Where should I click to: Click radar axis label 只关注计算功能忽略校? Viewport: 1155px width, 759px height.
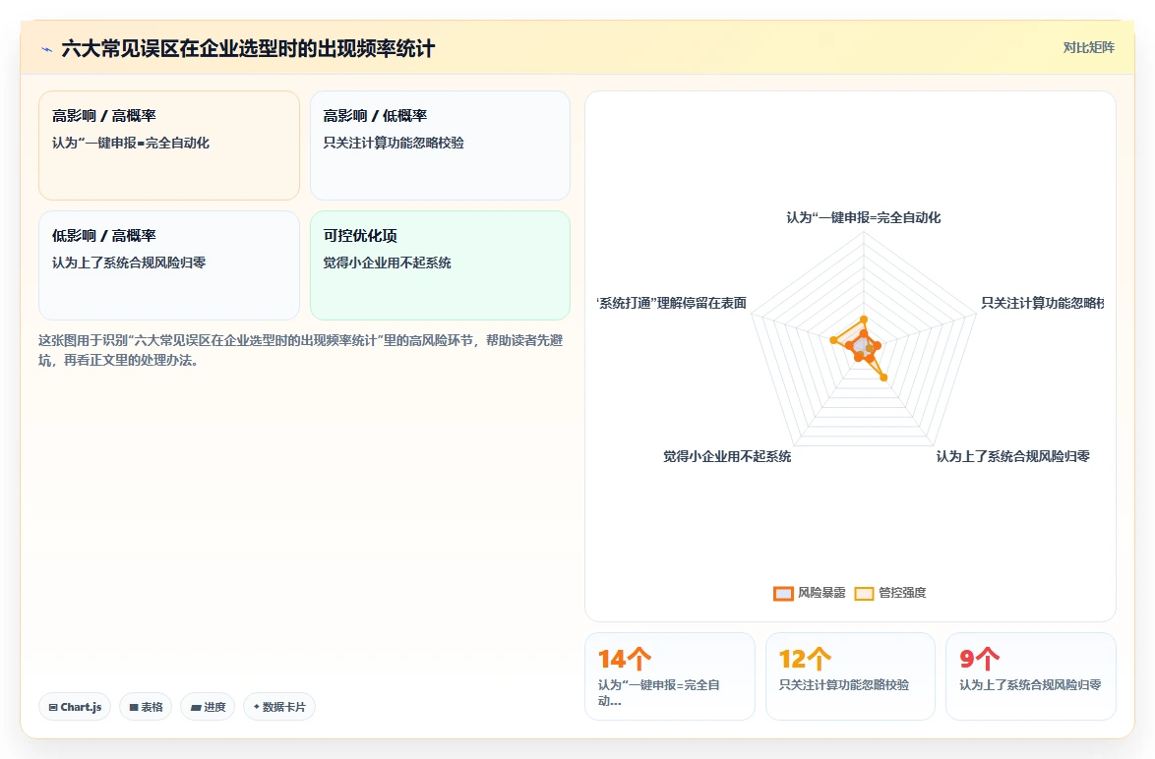coord(1042,303)
